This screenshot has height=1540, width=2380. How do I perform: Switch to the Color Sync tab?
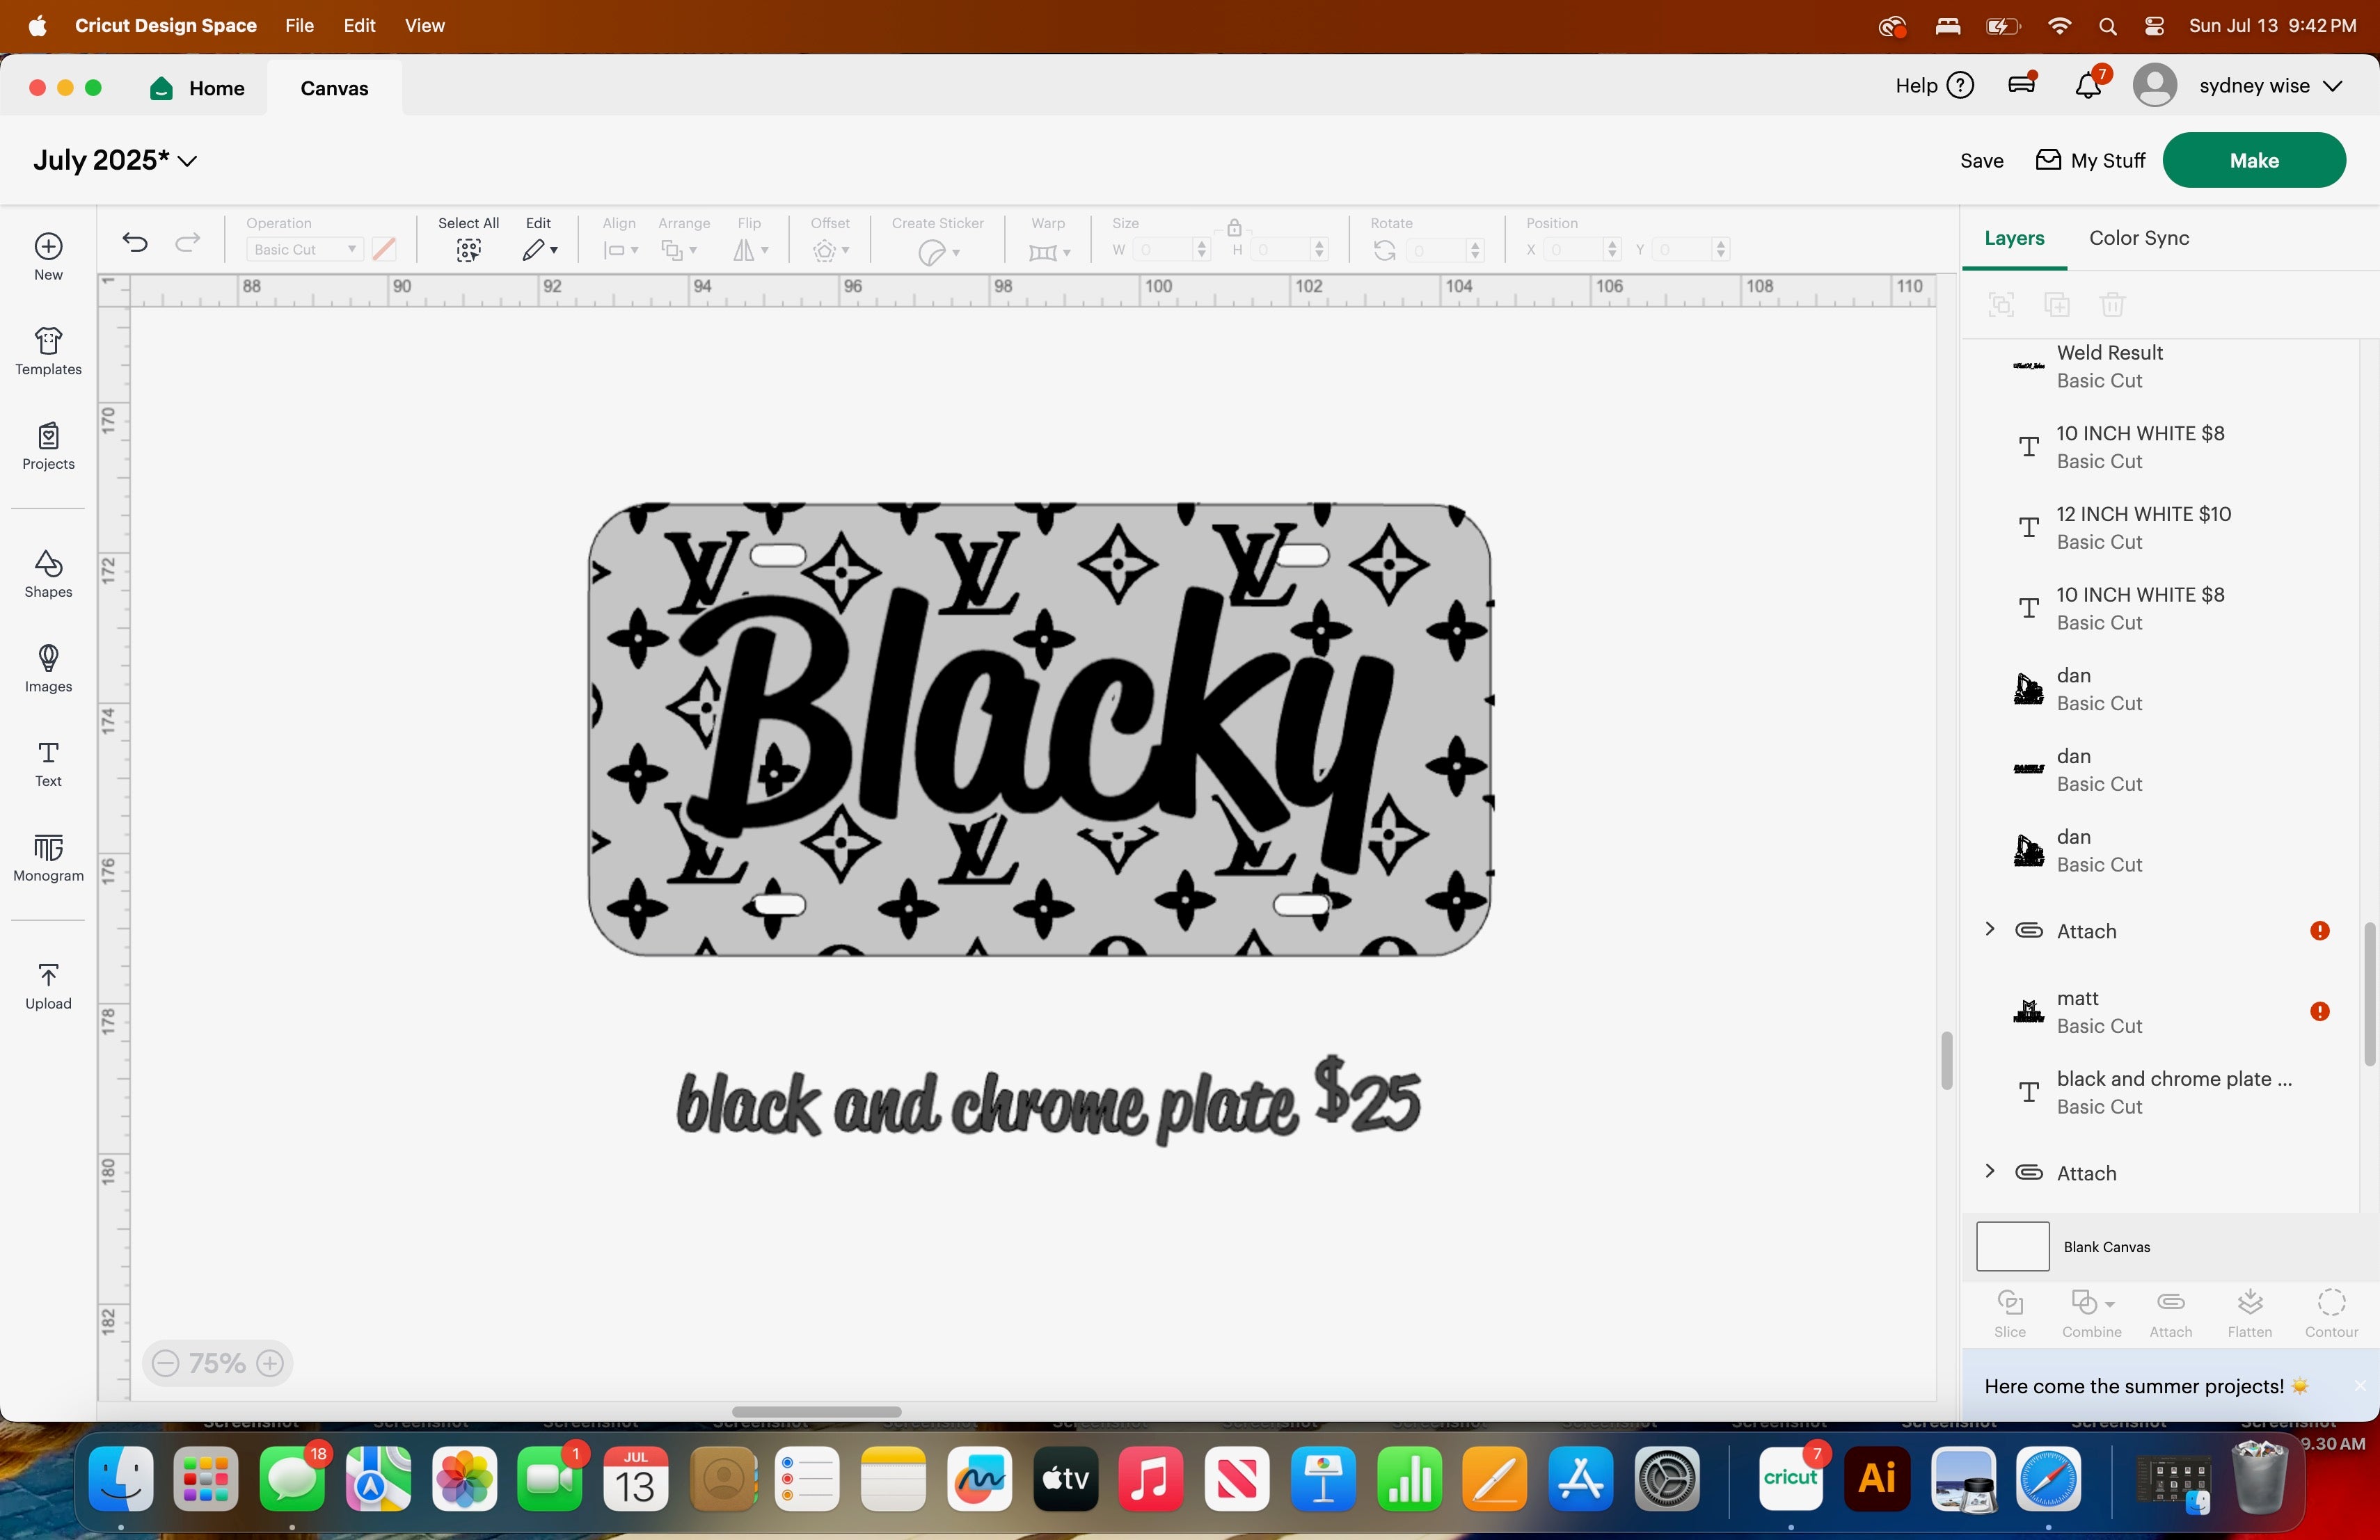coord(2138,238)
